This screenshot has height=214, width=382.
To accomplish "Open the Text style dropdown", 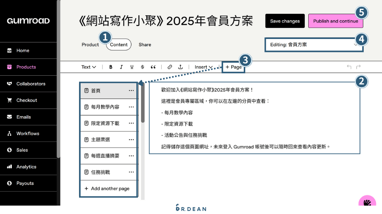I will point(89,67).
